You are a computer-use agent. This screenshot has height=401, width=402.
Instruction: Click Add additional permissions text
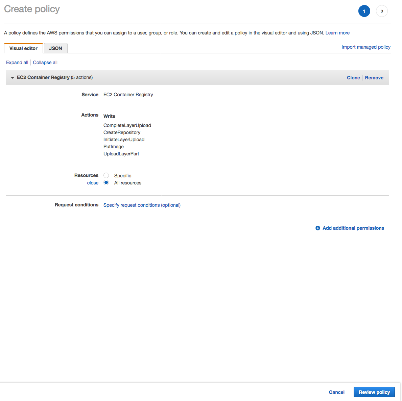tap(353, 228)
